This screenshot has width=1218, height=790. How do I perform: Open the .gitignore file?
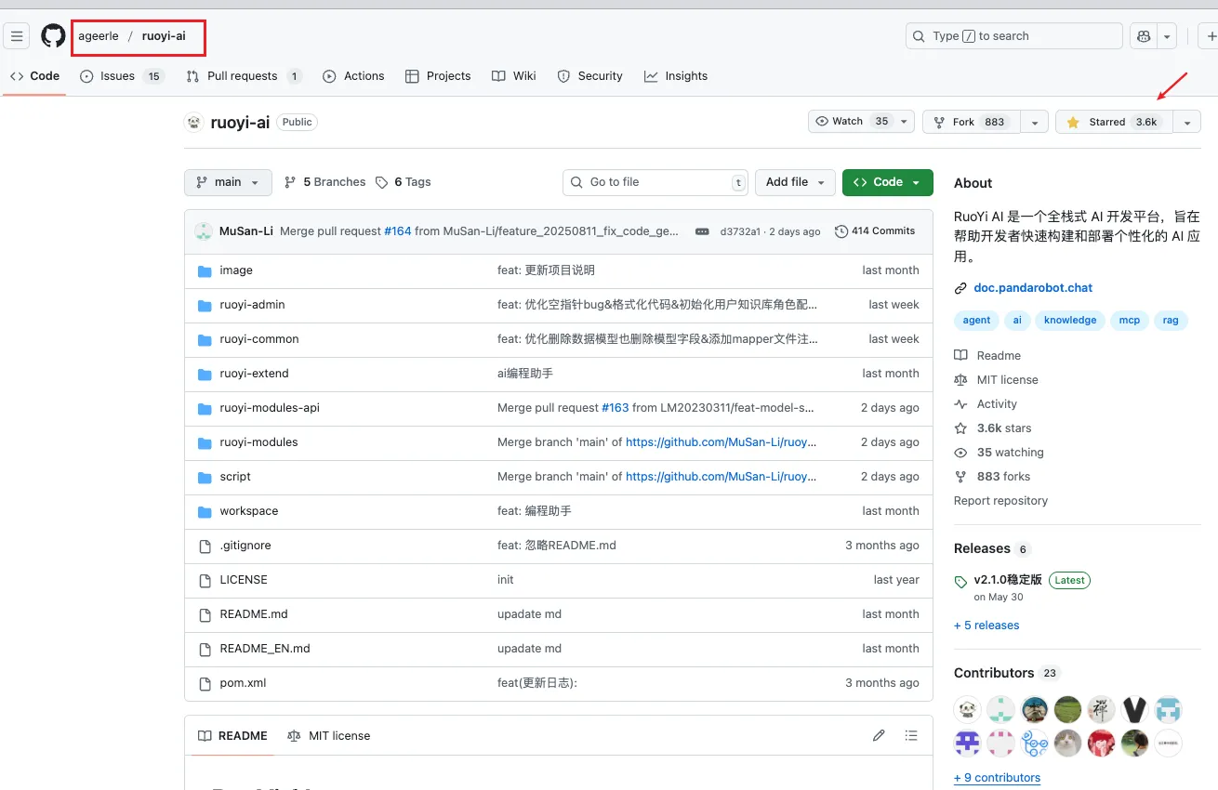245,546
